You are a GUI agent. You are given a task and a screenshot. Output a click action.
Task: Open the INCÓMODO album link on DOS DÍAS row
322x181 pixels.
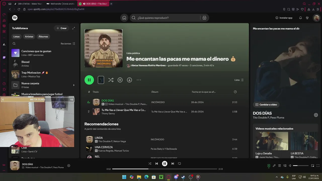click(158, 102)
